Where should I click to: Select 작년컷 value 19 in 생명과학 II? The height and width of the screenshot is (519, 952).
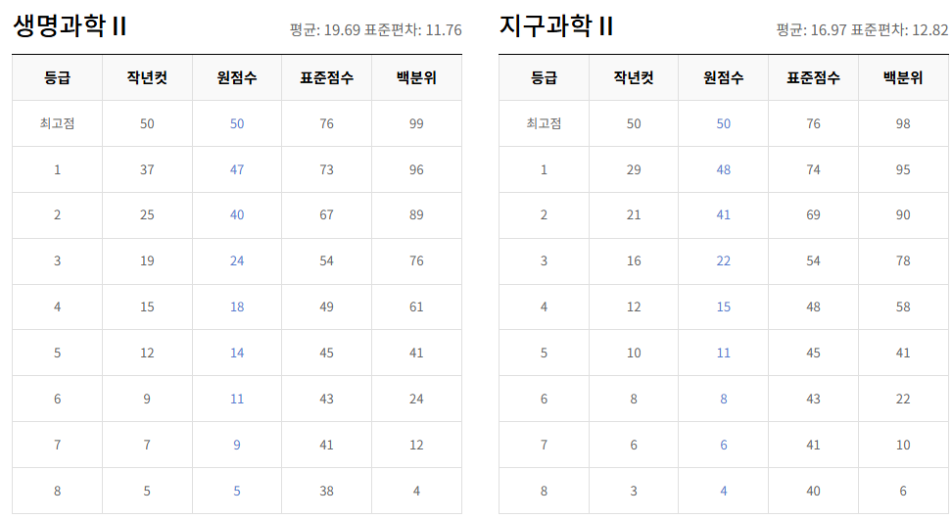pos(147,261)
